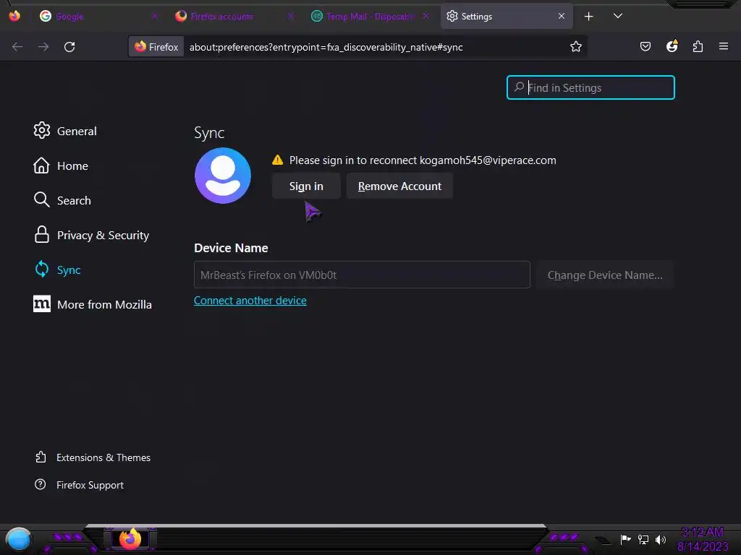Open the Extensions puzzle icon

(x=698, y=47)
